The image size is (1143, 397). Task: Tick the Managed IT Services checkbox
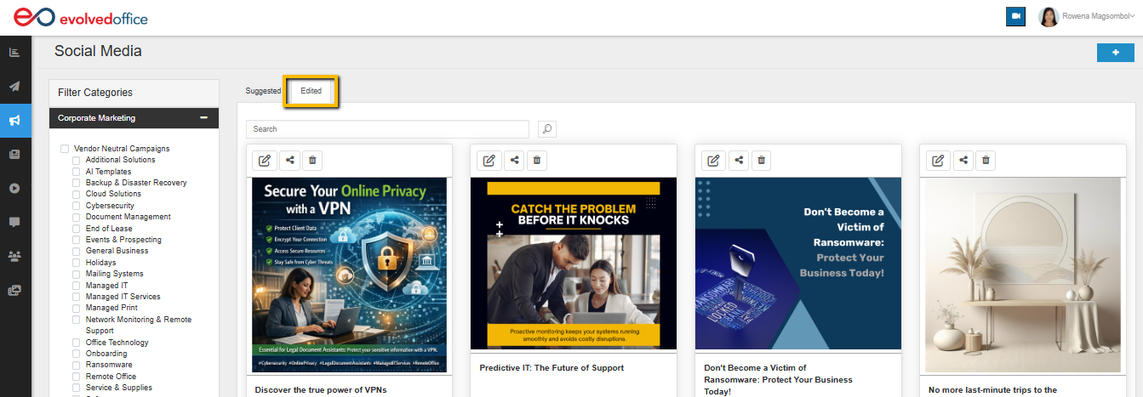pyautogui.click(x=77, y=297)
